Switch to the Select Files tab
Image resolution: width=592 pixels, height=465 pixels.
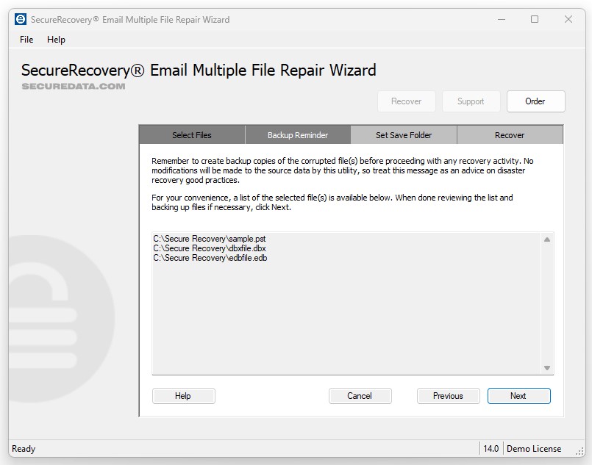click(x=192, y=135)
